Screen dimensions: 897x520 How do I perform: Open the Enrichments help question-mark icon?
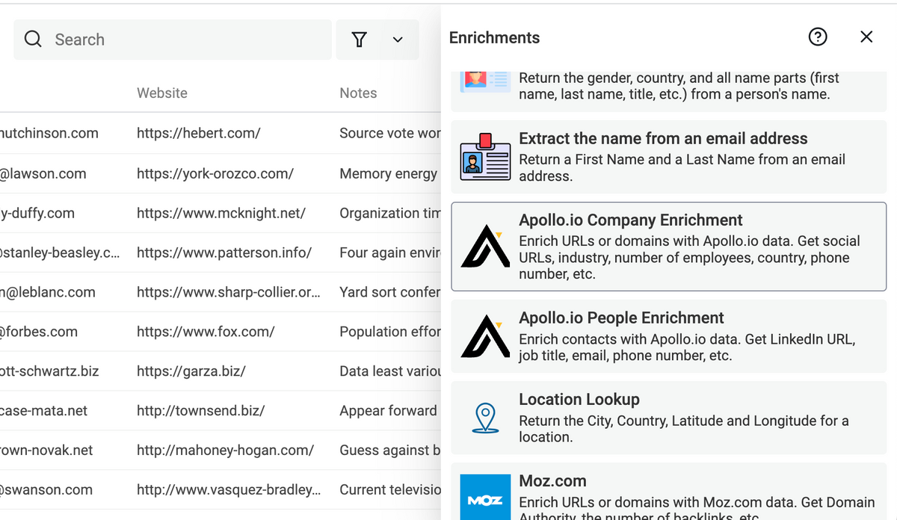click(818, 37)
